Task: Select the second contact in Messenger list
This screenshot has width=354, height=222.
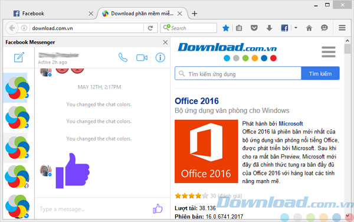Action: [17, 117]
